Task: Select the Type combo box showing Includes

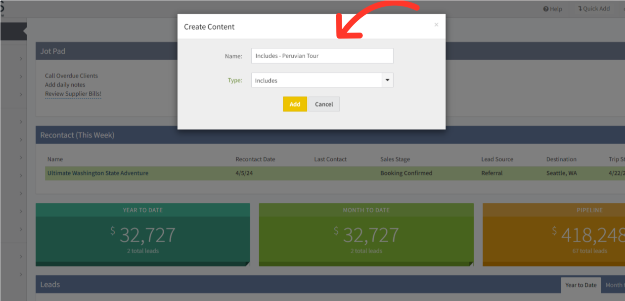Action: (322, 80)
